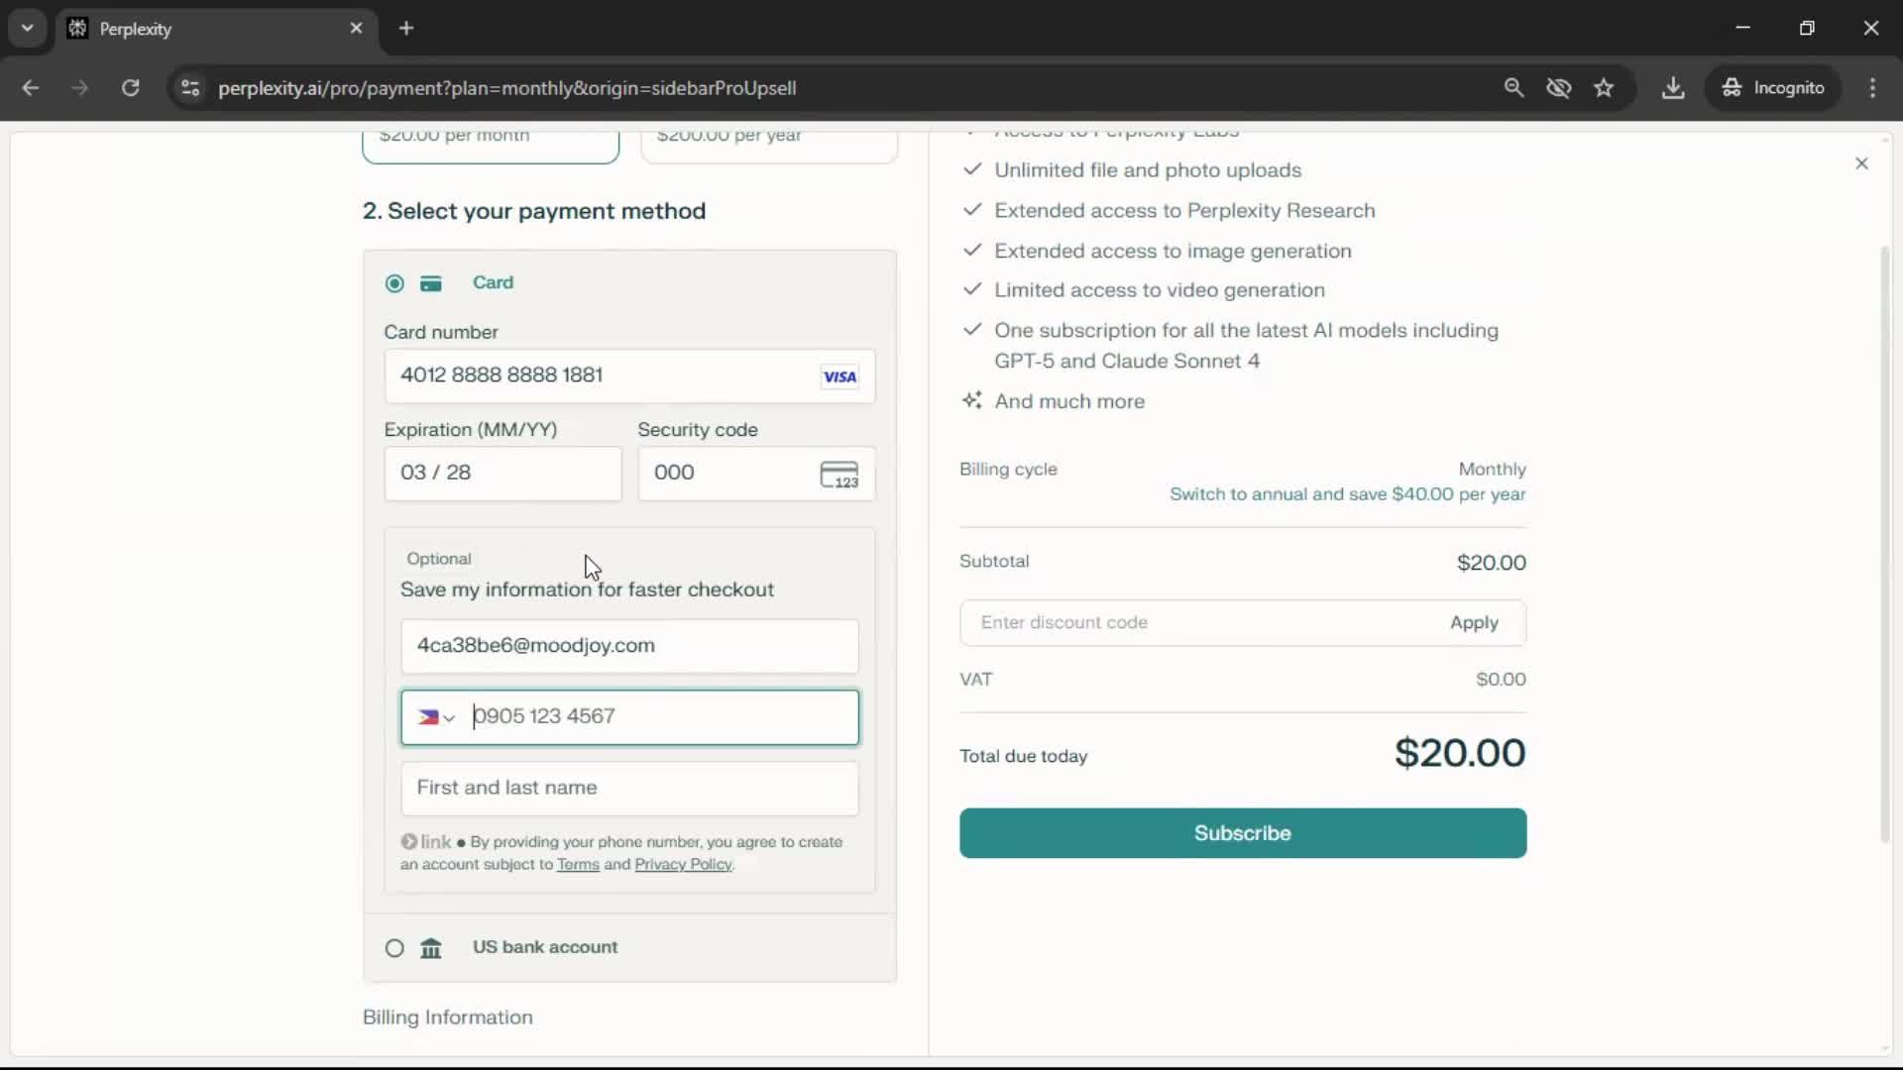The height and width of the screenshot is (1070, 1903).
Task: Click the CVC card icon in security code
Action: pos(839,475)
